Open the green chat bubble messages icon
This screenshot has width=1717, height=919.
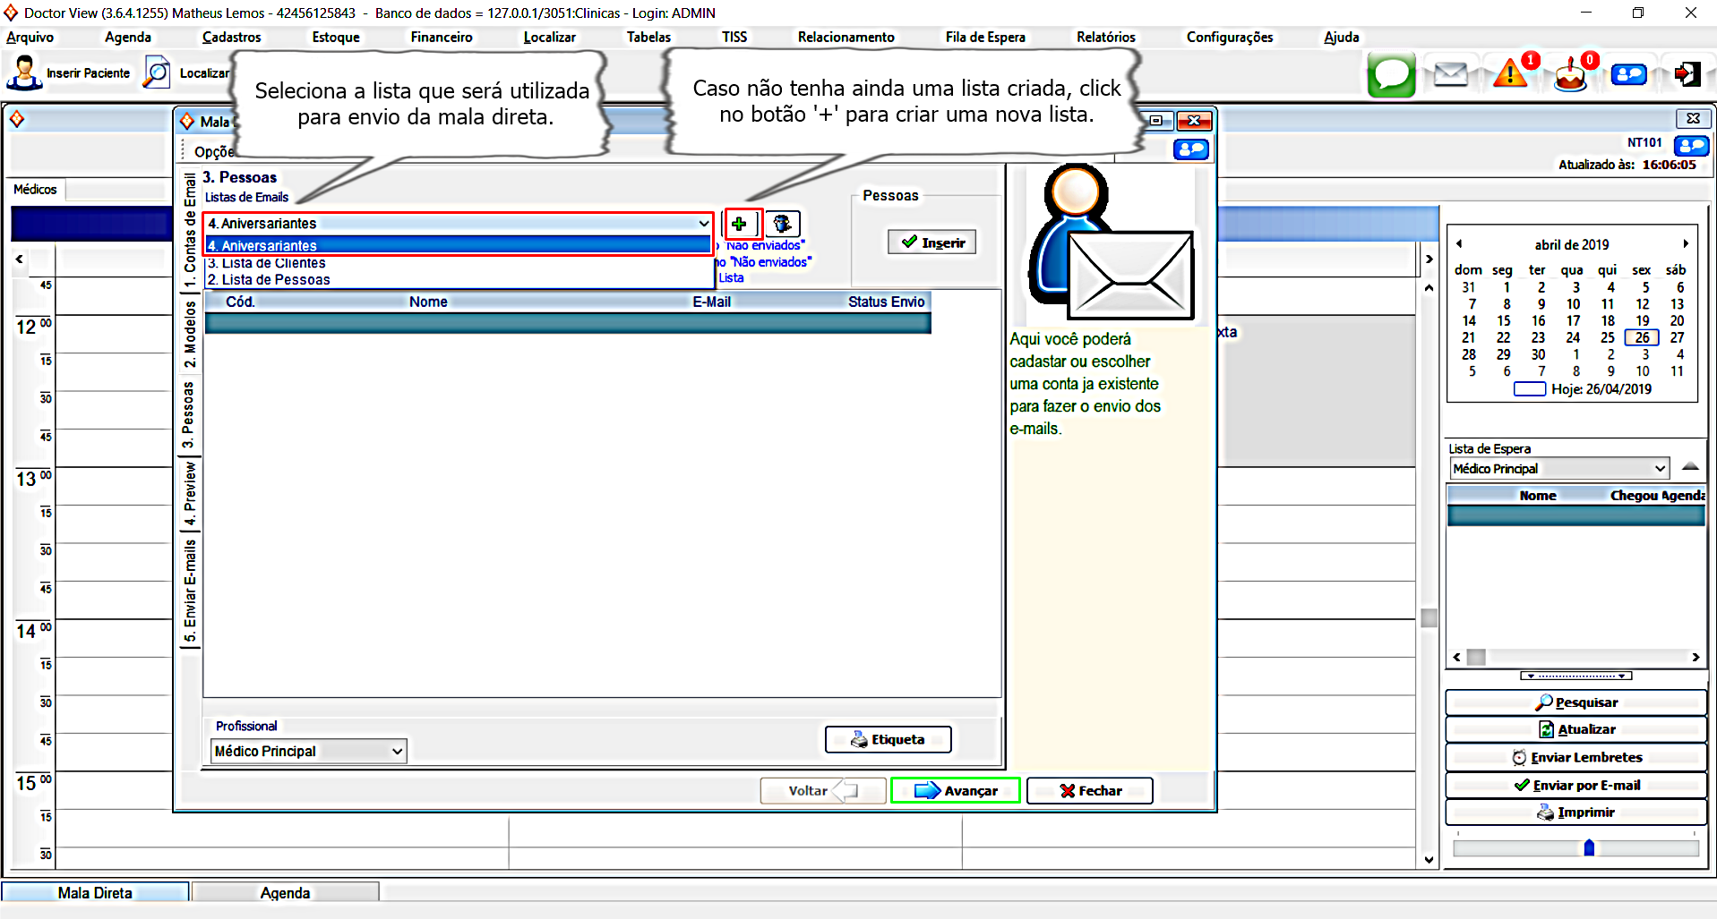click(1391, 74)
